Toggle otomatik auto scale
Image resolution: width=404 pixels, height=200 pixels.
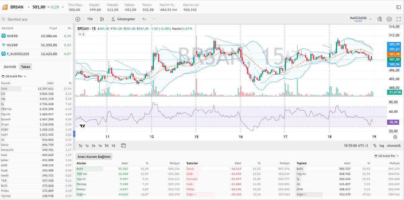click(394, 146)
